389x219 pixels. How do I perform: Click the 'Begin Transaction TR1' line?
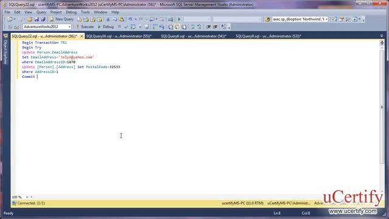(x=44, y=43)
